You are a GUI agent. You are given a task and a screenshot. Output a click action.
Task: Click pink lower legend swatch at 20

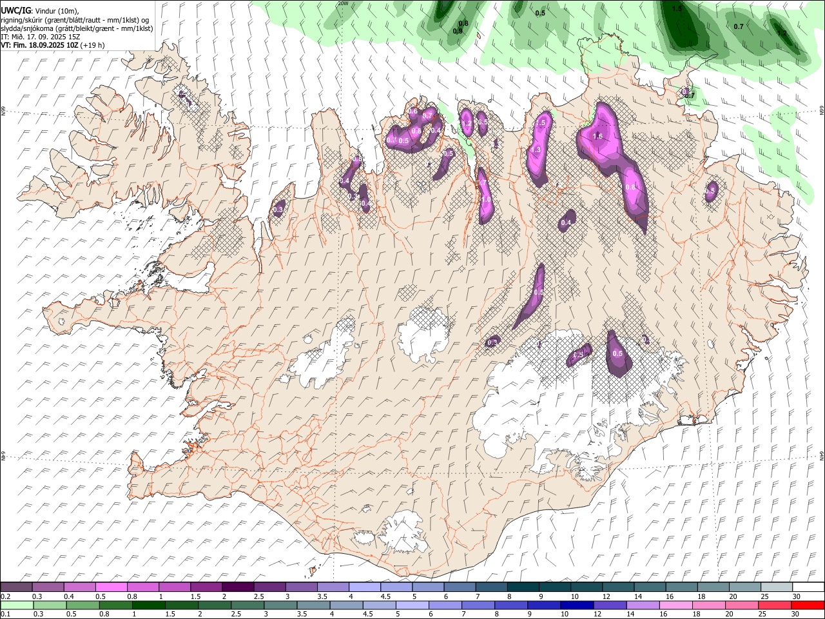(741, 605)
